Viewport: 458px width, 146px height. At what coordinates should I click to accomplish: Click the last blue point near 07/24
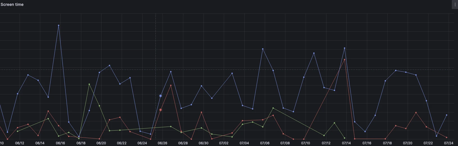446,115
